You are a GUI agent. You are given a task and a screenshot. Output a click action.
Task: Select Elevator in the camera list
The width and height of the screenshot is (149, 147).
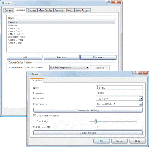click(x=61, y=22)
